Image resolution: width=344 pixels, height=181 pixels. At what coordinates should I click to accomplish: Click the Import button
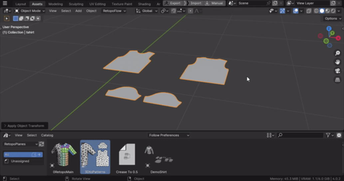(x=194, y=3)
